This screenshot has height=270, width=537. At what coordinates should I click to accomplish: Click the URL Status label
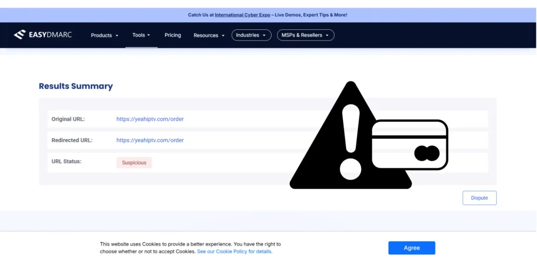66,162
